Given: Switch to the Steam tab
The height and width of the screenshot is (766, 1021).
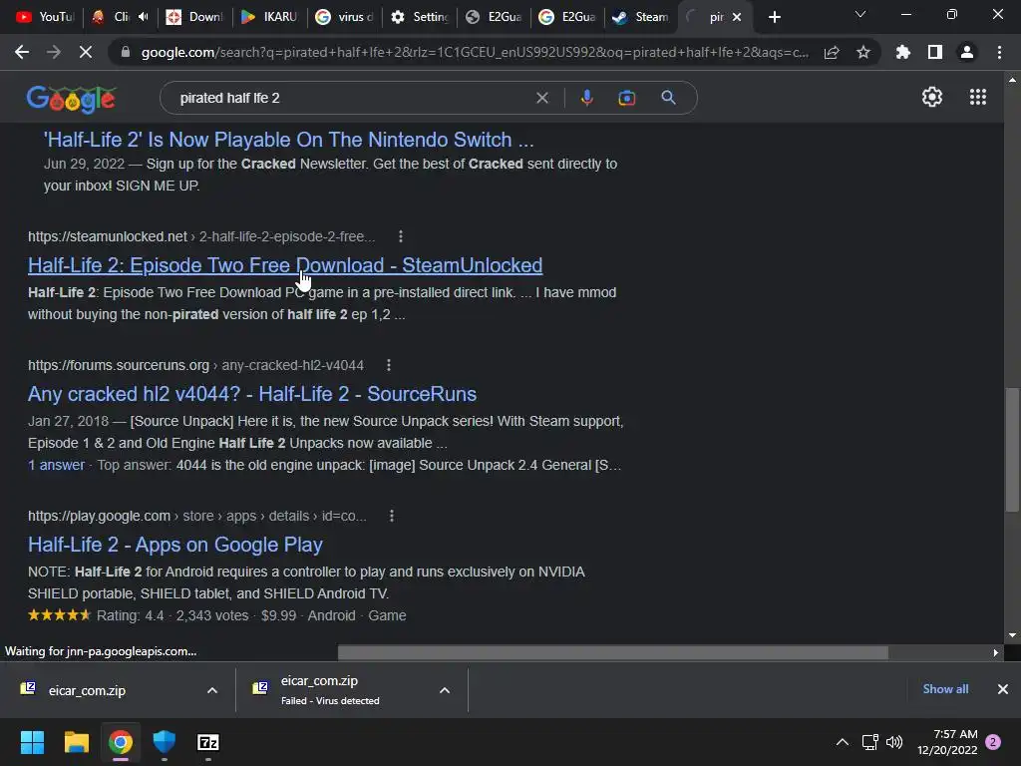Looking at the screenshot, I should tap(641, 17).
